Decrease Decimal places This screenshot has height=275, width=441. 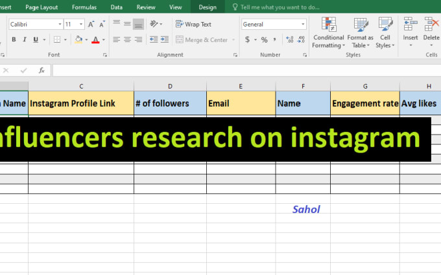[x=301, y=39]
